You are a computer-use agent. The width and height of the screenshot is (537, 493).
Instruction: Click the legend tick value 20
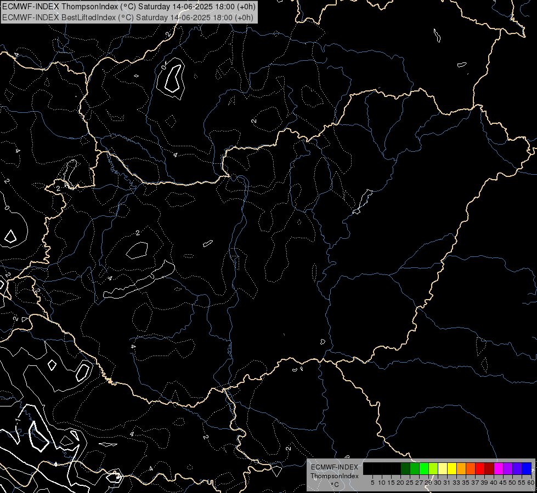(x=400, y=483)
